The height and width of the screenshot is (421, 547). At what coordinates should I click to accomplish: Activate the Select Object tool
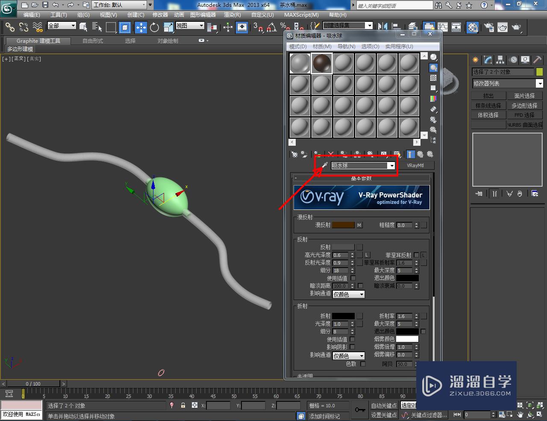pyautogui.click(x=83, y=27)
